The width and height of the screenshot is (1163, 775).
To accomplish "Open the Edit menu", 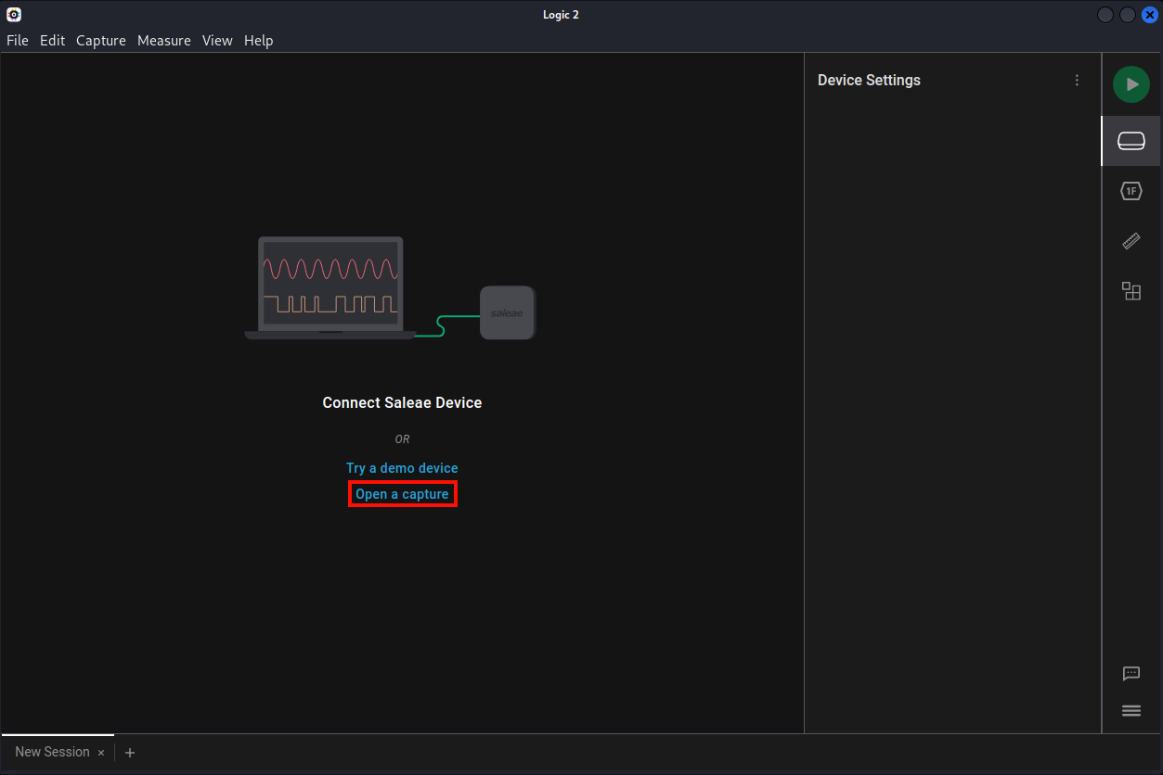I will click(x=52, y=41).
